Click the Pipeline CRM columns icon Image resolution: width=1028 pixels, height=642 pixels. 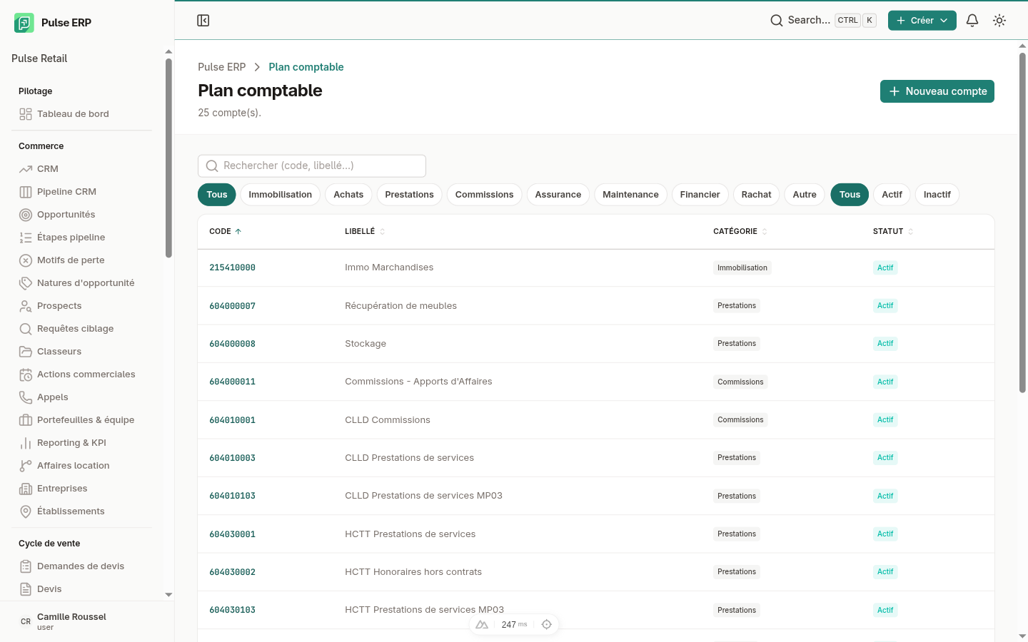(x=26, y=192)
